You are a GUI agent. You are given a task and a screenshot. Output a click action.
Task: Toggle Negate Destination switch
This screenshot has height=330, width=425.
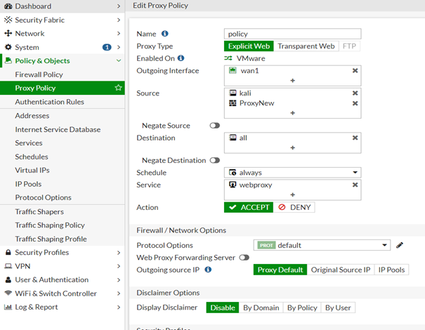(x=214, y=160)
